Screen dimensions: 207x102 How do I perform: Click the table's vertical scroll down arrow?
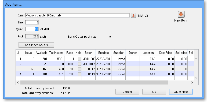(196, 78)
